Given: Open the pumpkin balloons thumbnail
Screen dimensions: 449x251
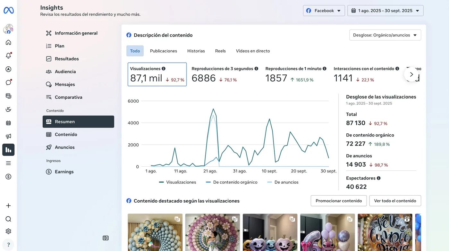Looking at the screenshot, I should point(270,232).
